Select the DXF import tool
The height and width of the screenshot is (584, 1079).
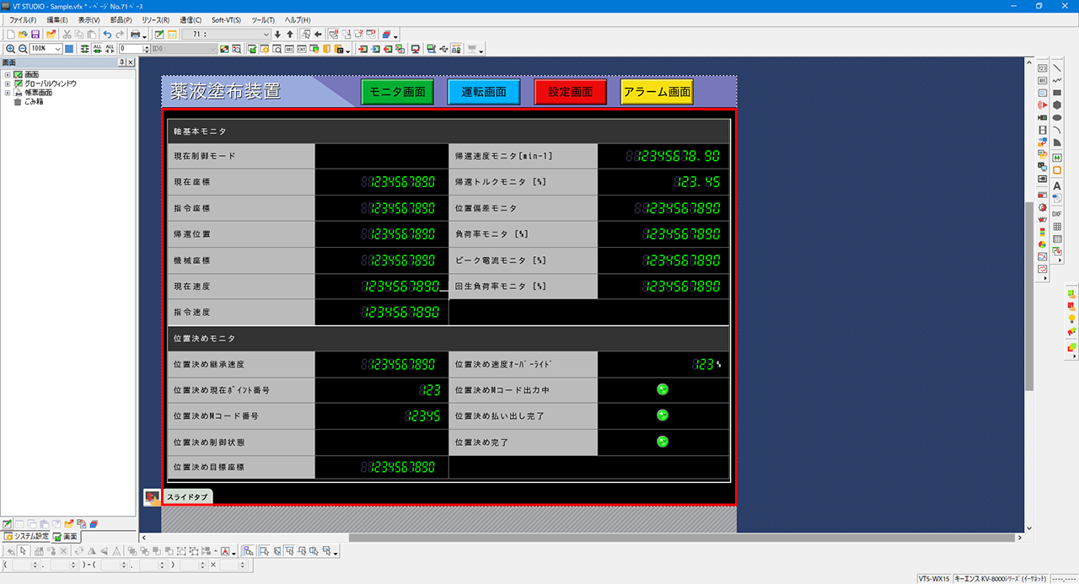(1056, 214)
